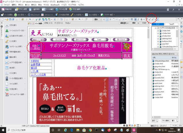
Task: Toggle left text alignment
Action: click(x=104, y=19)
